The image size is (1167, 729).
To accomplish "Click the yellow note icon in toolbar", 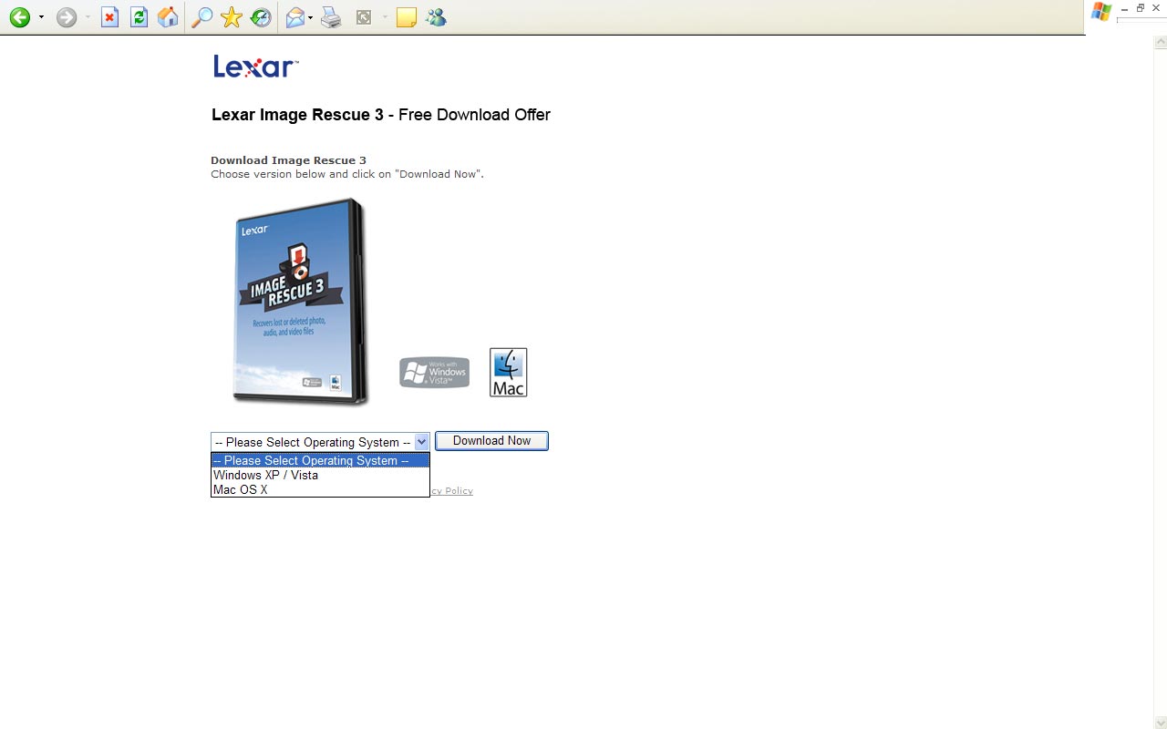I will pyautogui.click(x=407, y=17).
